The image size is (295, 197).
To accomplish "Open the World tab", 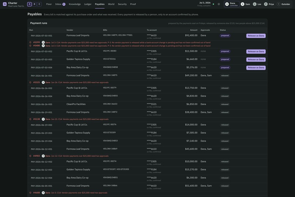I will [x=111, y=4].
